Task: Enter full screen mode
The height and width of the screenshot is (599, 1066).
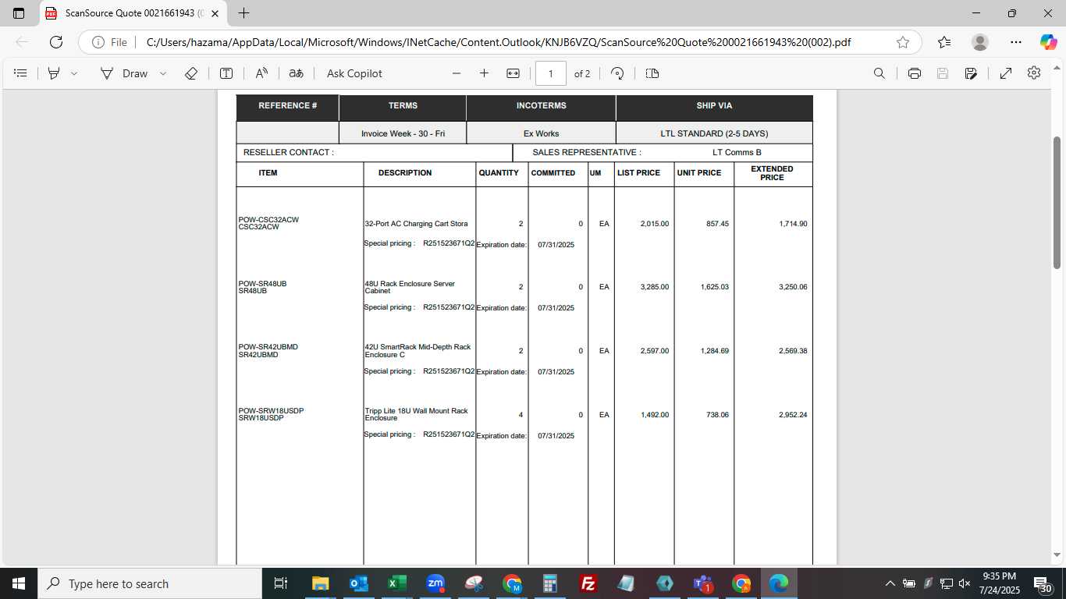Action: click(1006, 73)
